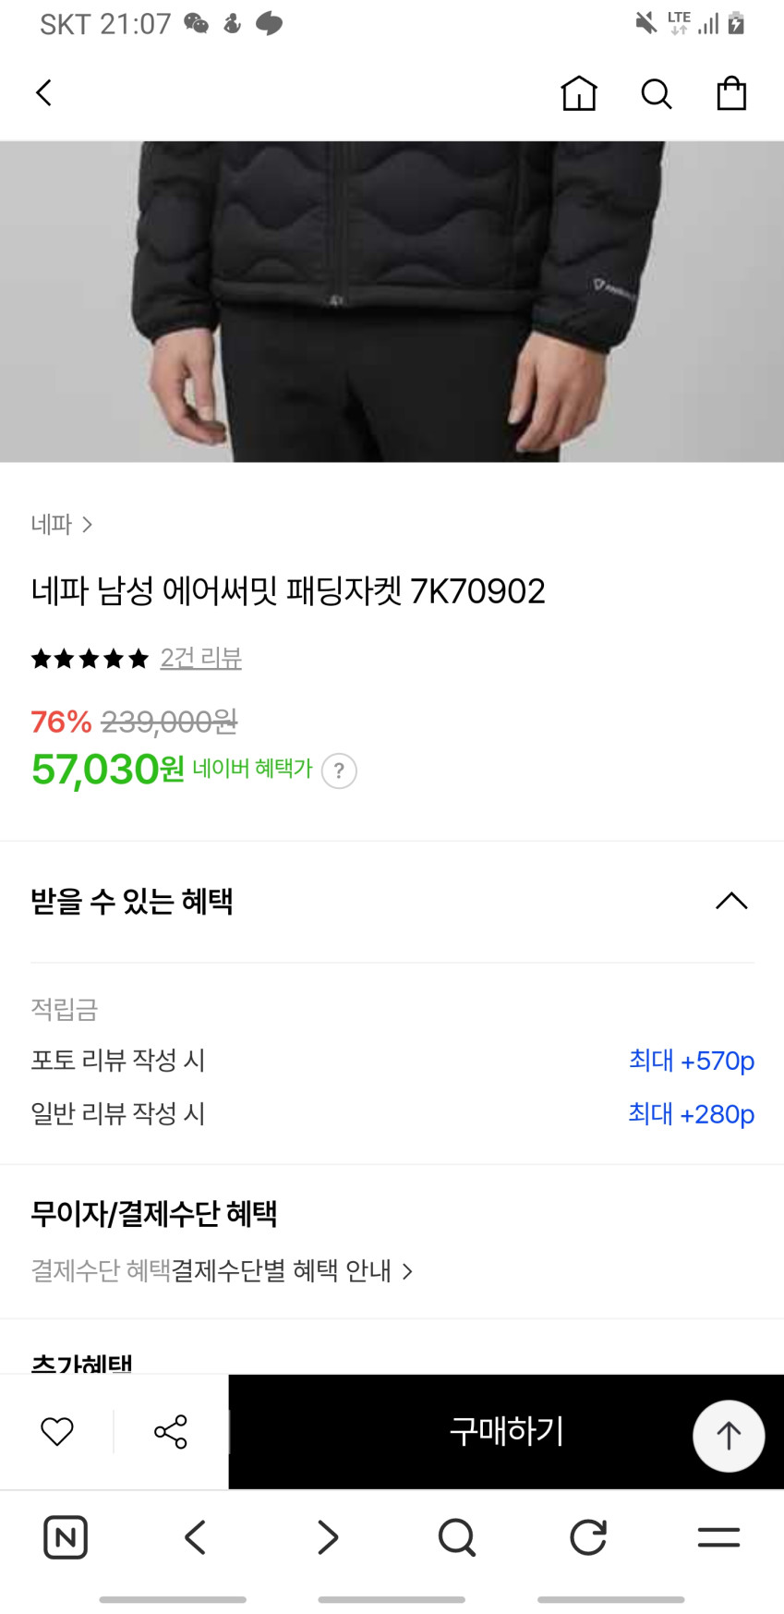Open search from the bottom browser bar
784x1614 pixels.
click(x=456, y=1537)
